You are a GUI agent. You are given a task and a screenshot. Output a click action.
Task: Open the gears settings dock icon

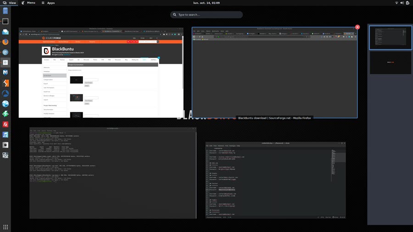point(5,155)
